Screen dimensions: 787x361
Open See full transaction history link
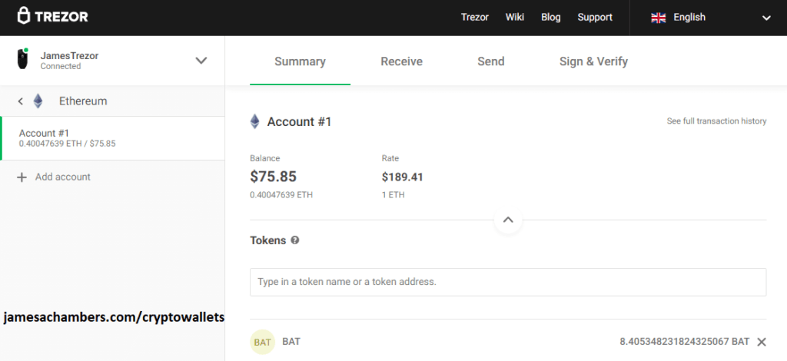coord(716,121)
